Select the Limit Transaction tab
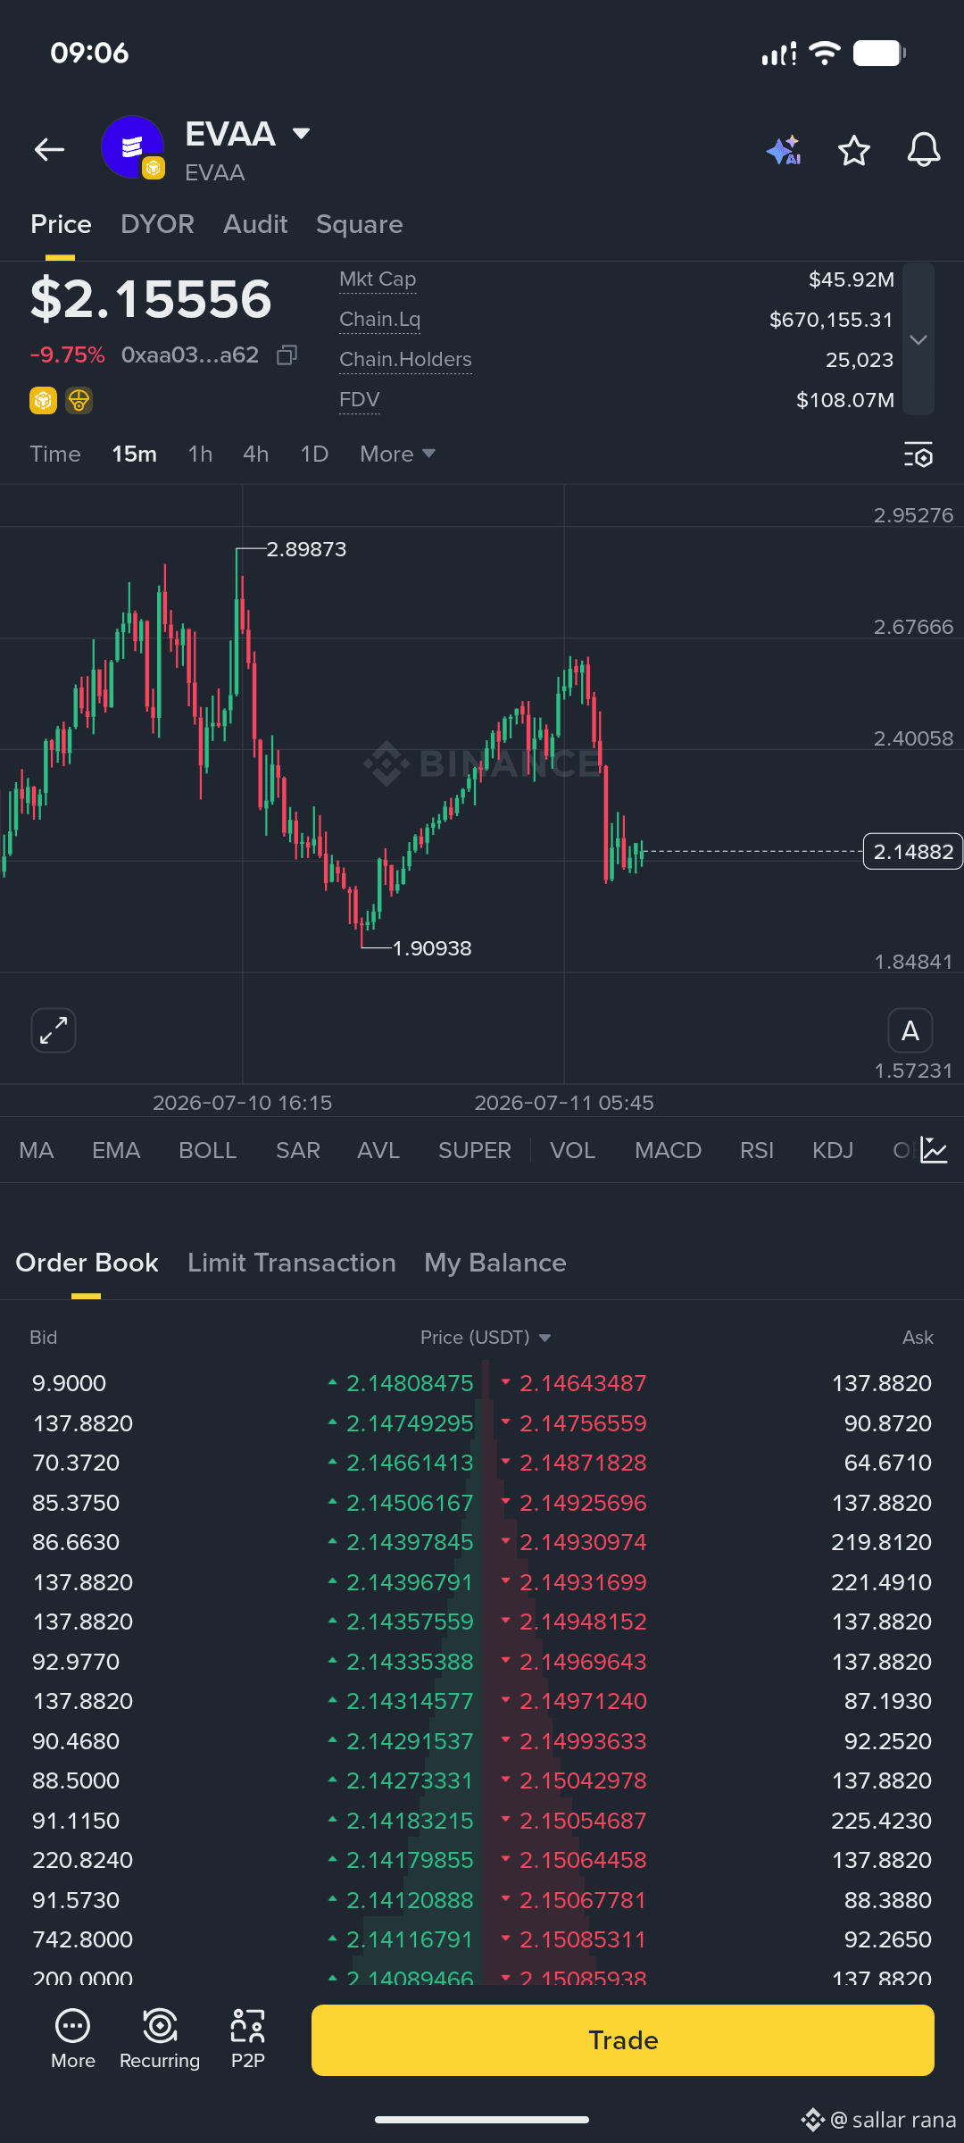 tap(292, 1263)
